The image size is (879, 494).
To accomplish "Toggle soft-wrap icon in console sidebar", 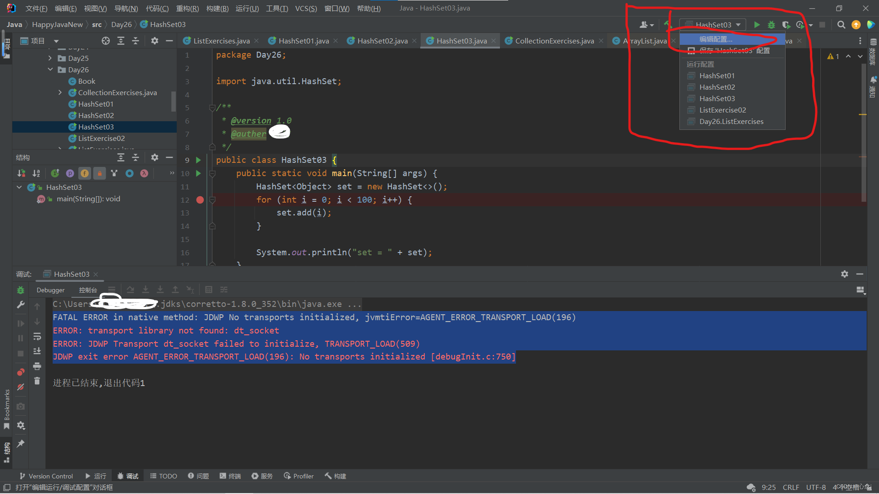I will point(37,336).
